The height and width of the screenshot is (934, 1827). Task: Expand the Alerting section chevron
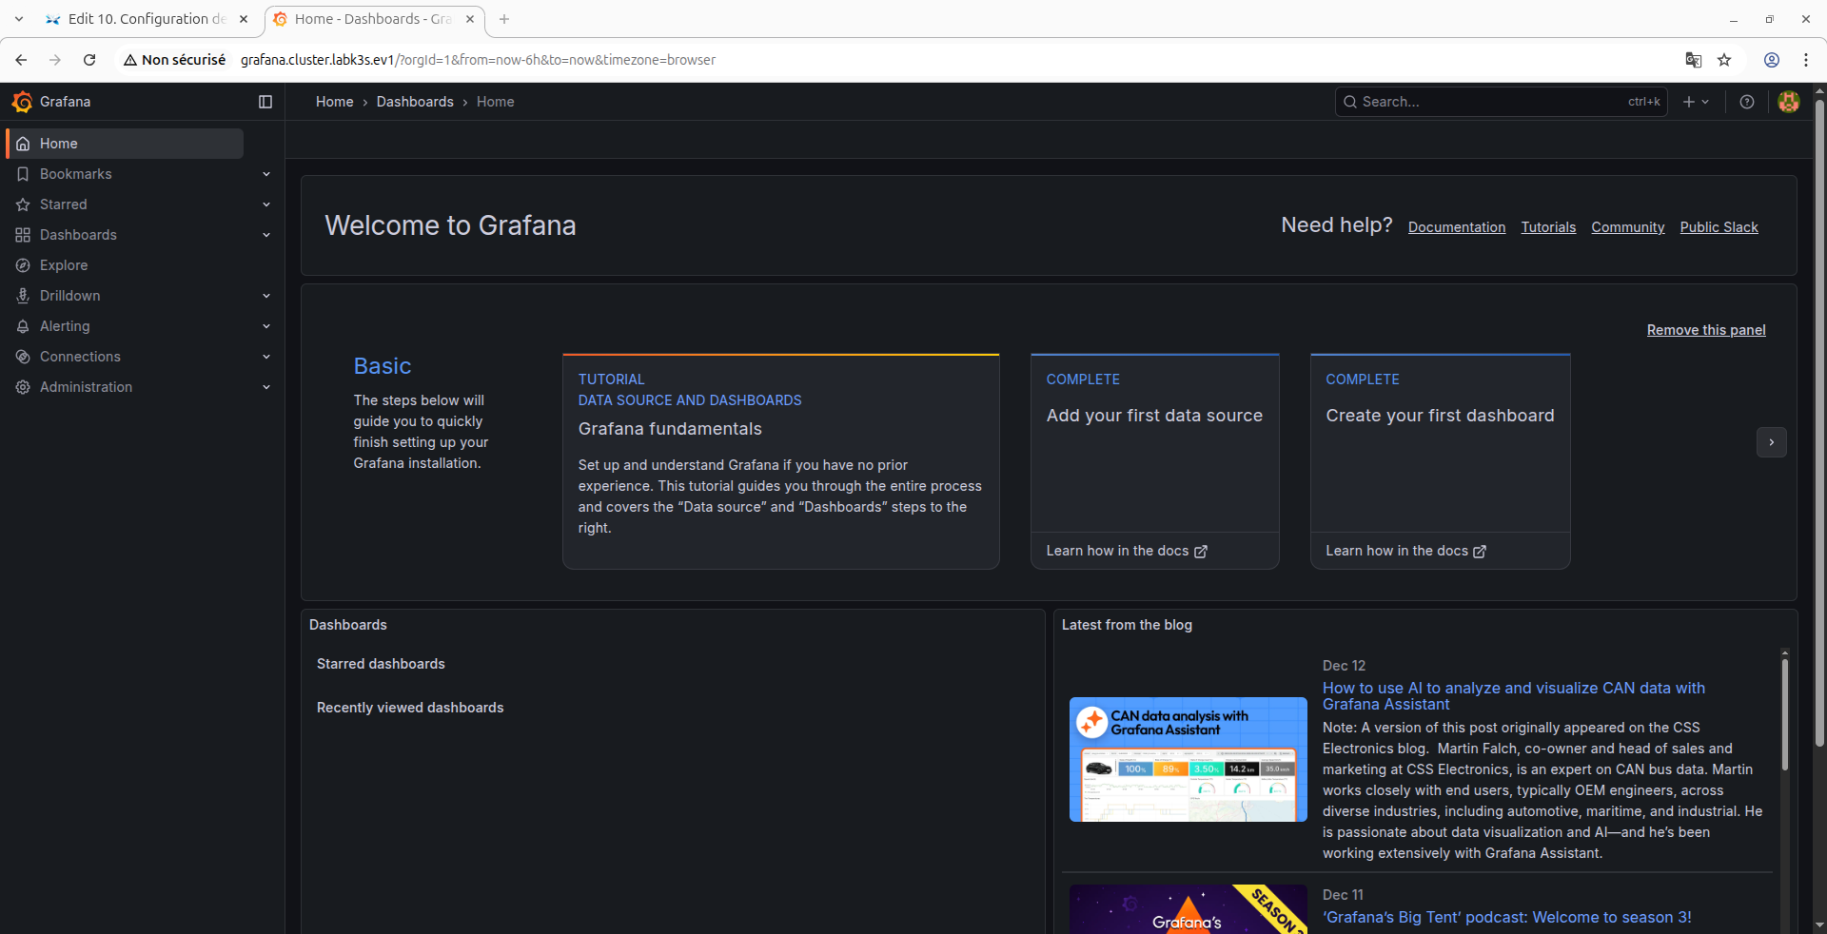pyautogui.click(x=266, y=326)
